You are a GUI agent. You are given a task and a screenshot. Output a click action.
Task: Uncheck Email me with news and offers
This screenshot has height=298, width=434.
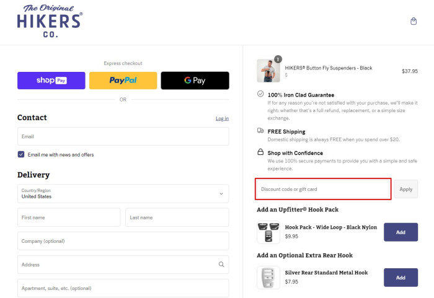[x=21, y=154]
